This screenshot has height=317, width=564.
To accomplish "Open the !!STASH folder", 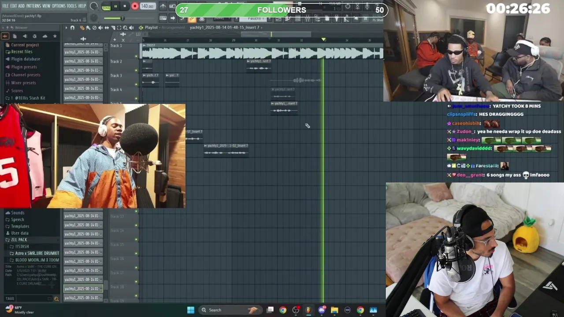I will [x=22, y=247].
